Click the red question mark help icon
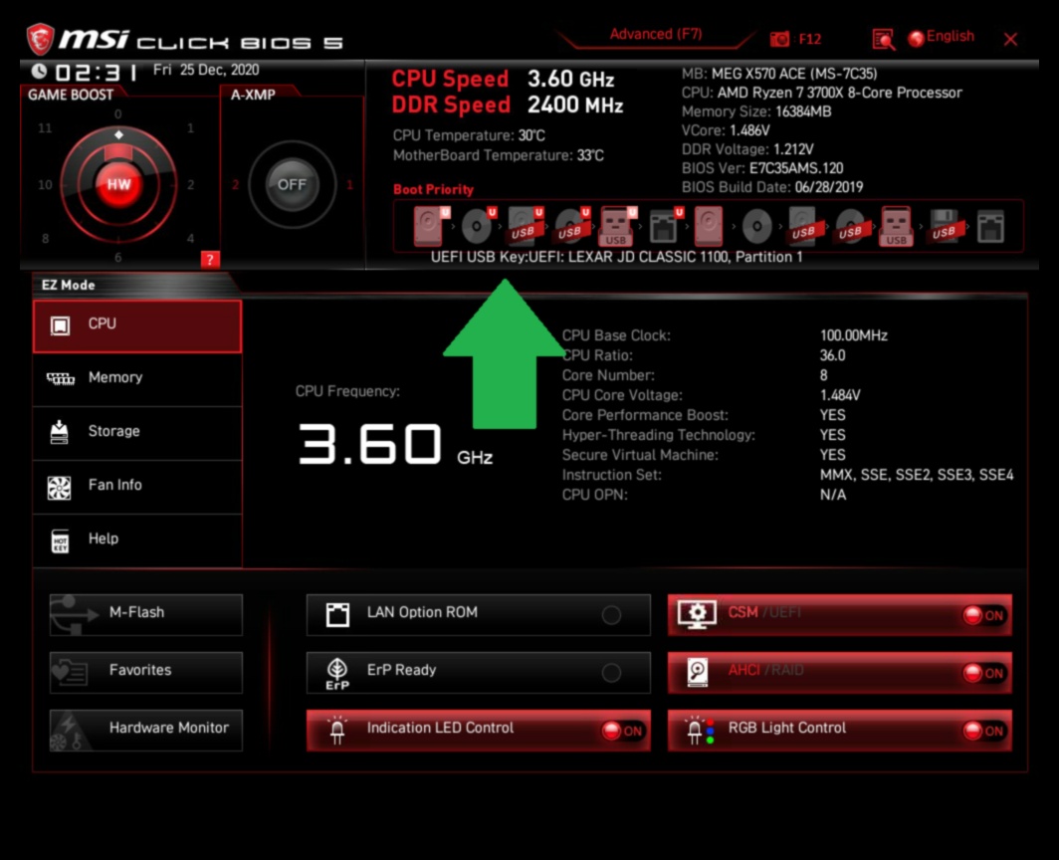 click(x=209, y=260)
